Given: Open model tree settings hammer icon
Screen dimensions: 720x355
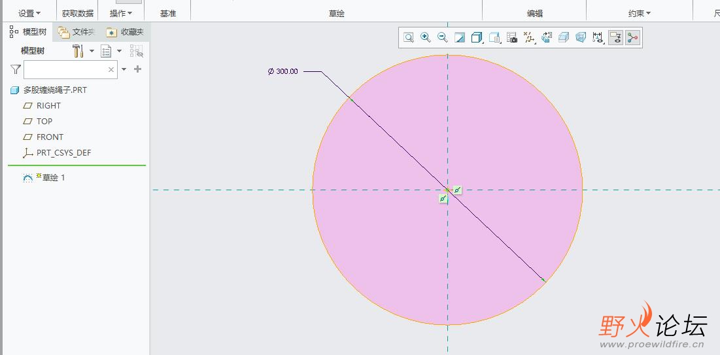Looking at the screenshot, I should [x=78, y=51].
